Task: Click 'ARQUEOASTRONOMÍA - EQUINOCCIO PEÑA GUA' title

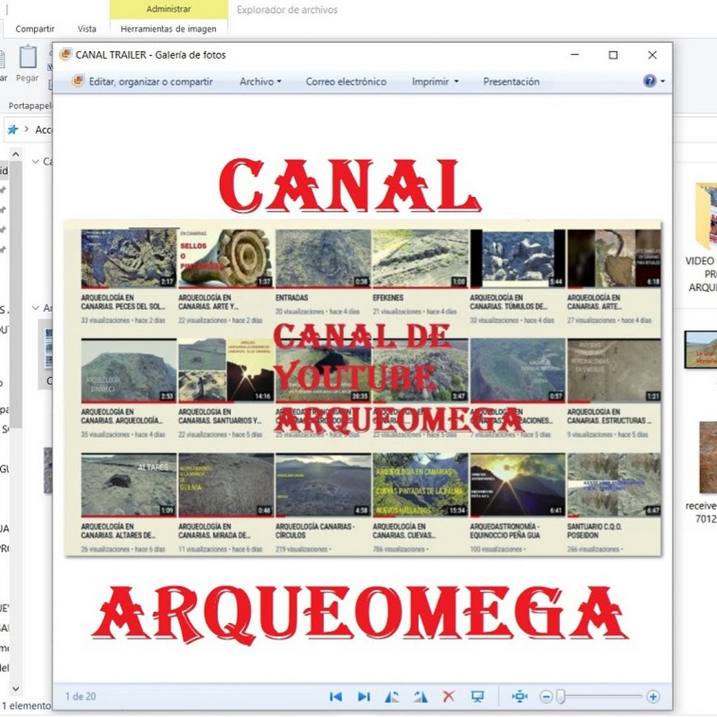Action: [505, 531]
